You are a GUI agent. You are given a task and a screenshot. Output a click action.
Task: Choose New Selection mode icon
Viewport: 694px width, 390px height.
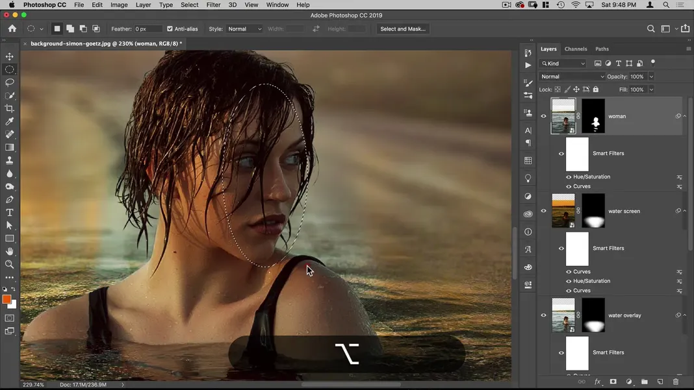(x=57, y=29)
